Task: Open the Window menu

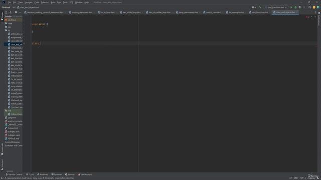Action: click(x=79, y=2)
